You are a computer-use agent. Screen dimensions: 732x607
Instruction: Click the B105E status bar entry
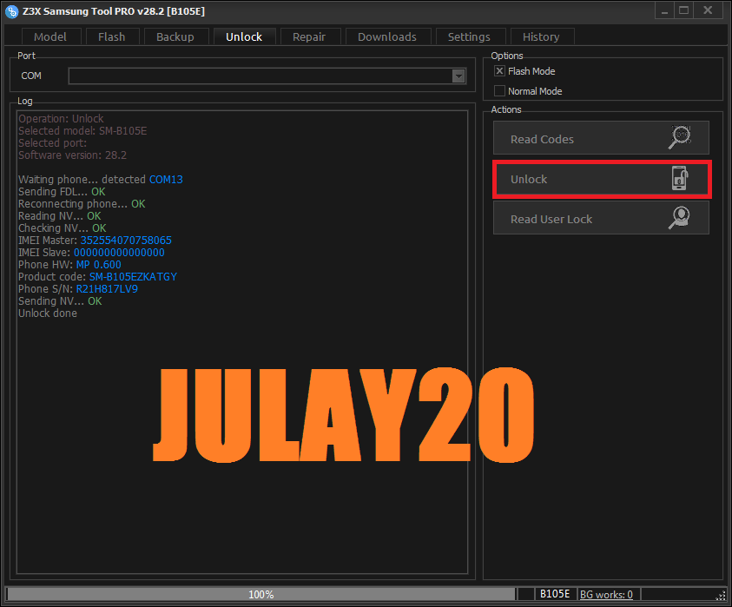(555, 594)
